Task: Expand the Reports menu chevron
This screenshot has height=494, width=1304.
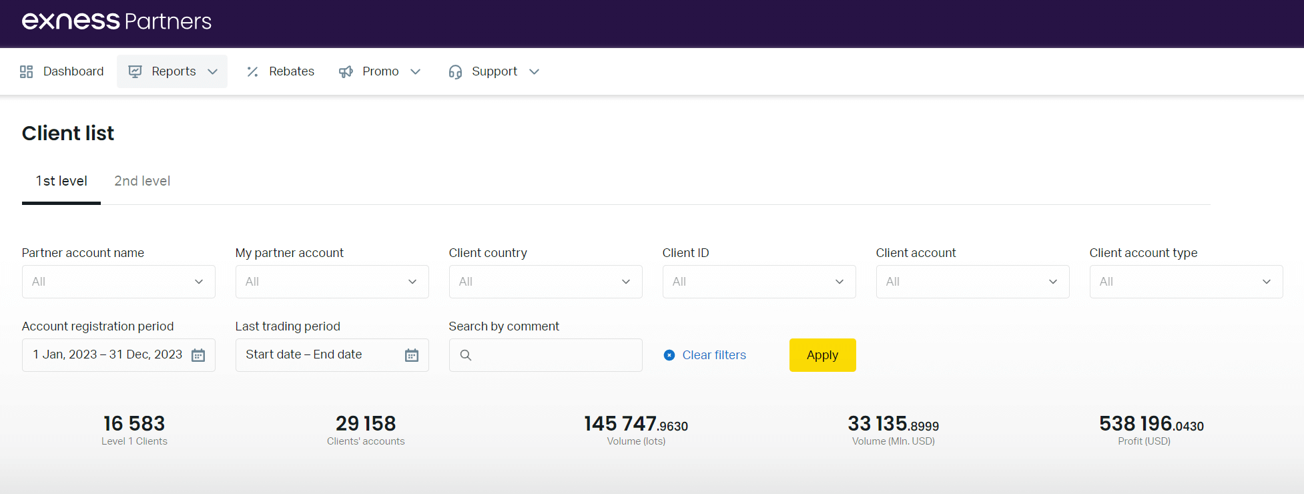Action: pos(213,71)
